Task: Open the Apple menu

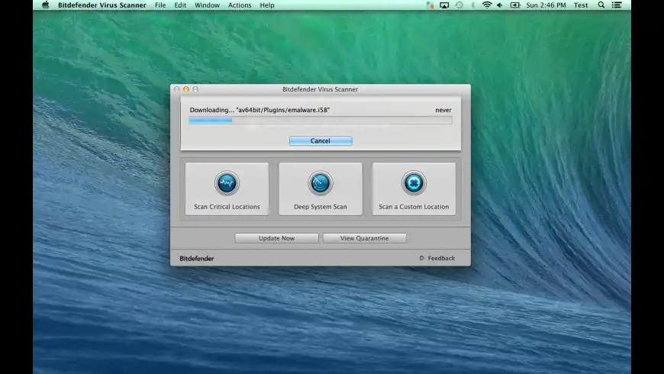Action: click(45, 5)
